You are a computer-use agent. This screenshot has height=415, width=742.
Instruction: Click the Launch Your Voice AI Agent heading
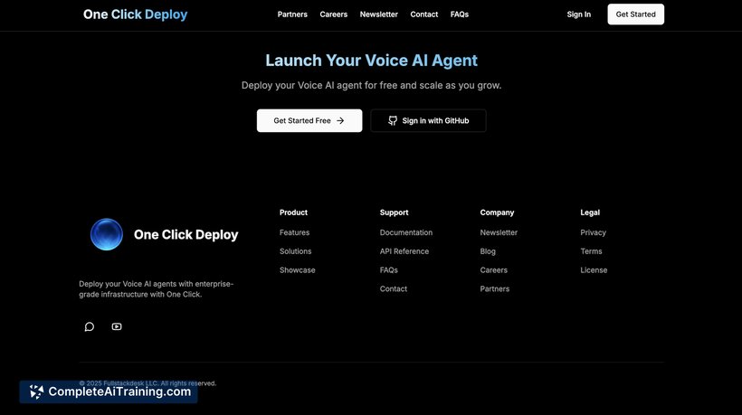[372, 61]
